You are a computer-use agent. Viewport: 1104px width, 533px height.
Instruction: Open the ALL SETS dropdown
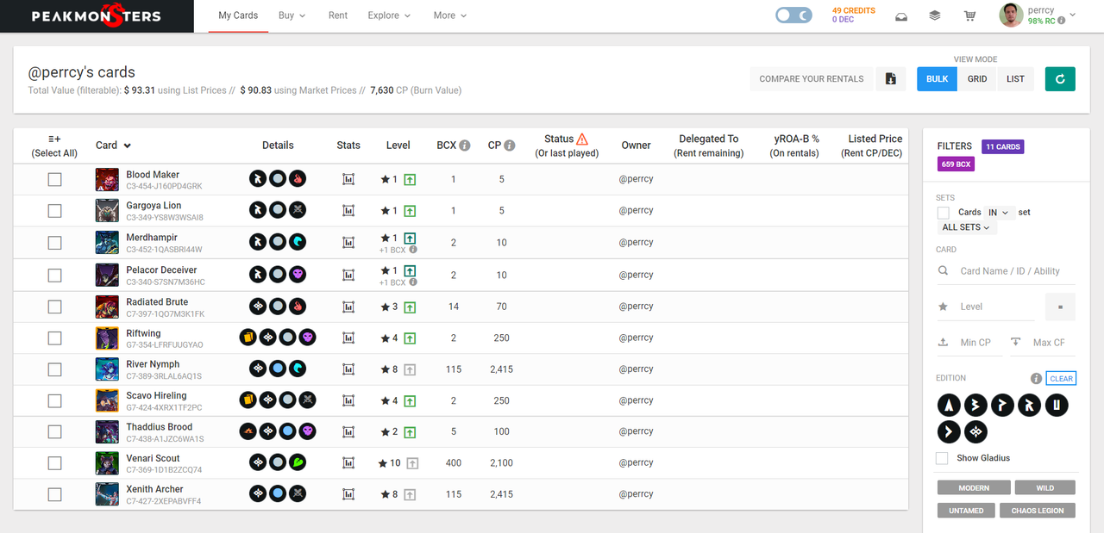point(965,227)
